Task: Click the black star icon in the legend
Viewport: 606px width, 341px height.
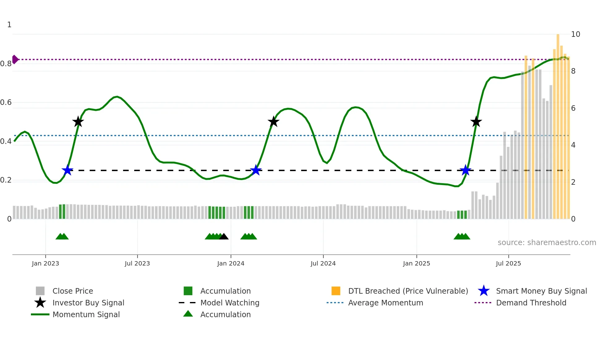Action: [40, 303]
